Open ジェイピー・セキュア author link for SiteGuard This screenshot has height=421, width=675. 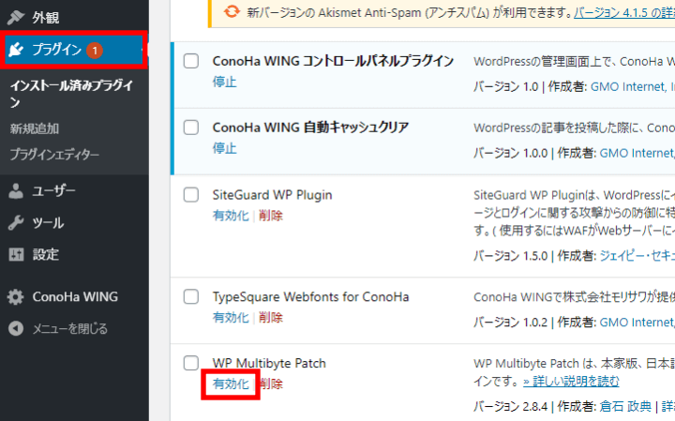(x=637, y=256)
